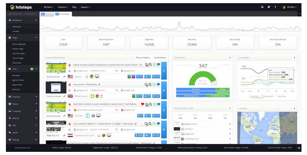This screenshot has width=307, height=155.
Task: Toggle the pause icon in bottom status bar
Action: pos(299,148)
